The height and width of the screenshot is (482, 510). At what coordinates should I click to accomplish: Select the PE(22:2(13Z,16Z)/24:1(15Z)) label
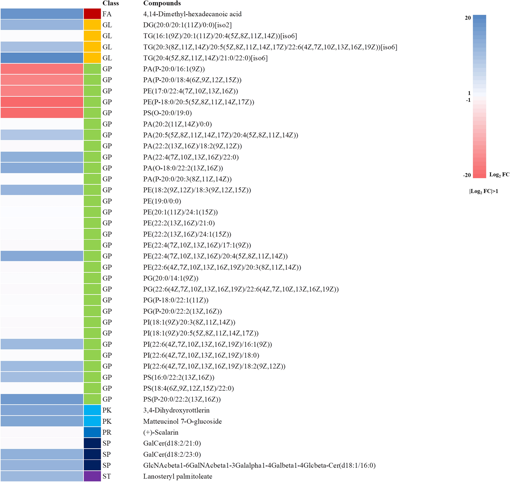(x=187, y=234)
